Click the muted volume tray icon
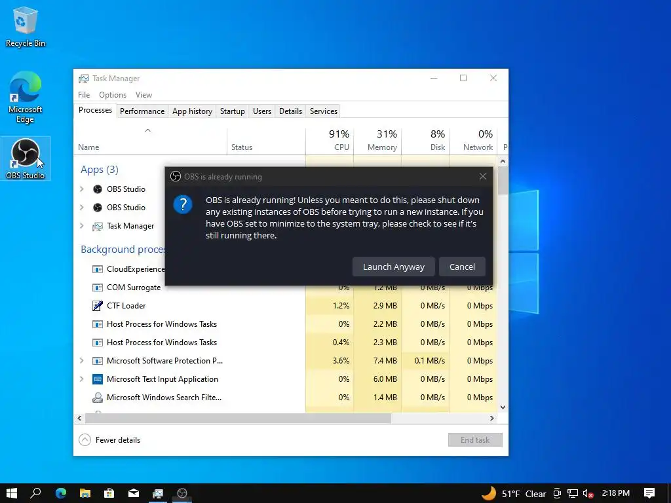Viewport: 671px width, 503px height. 588,494
